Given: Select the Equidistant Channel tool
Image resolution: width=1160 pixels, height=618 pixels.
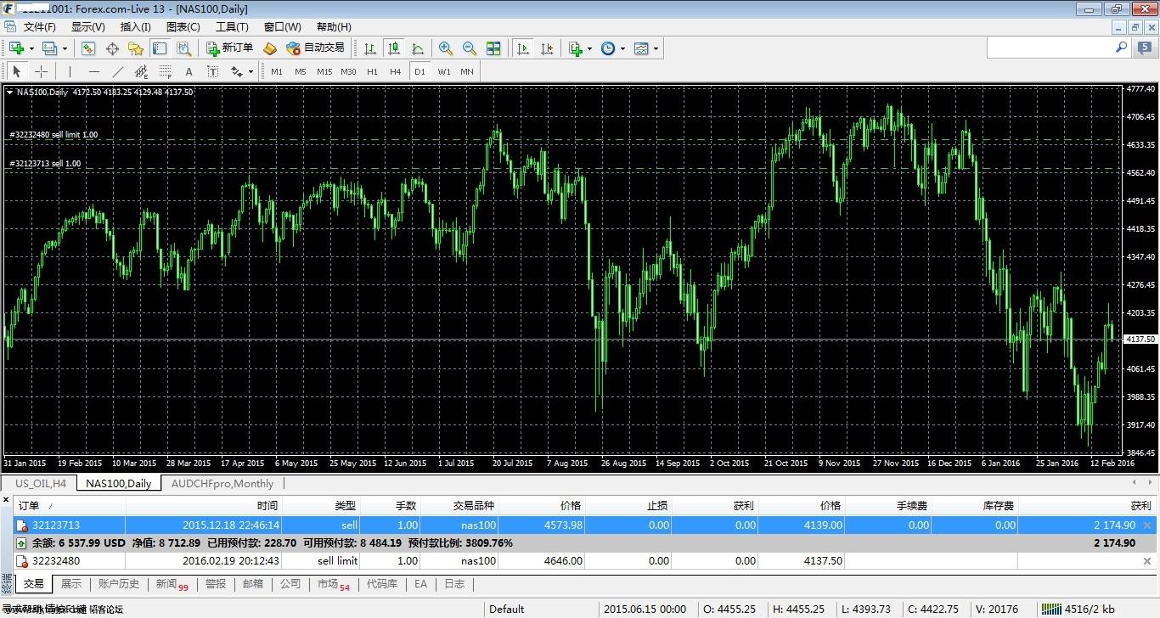Looking at the screenshot, I should coord(141,71).
